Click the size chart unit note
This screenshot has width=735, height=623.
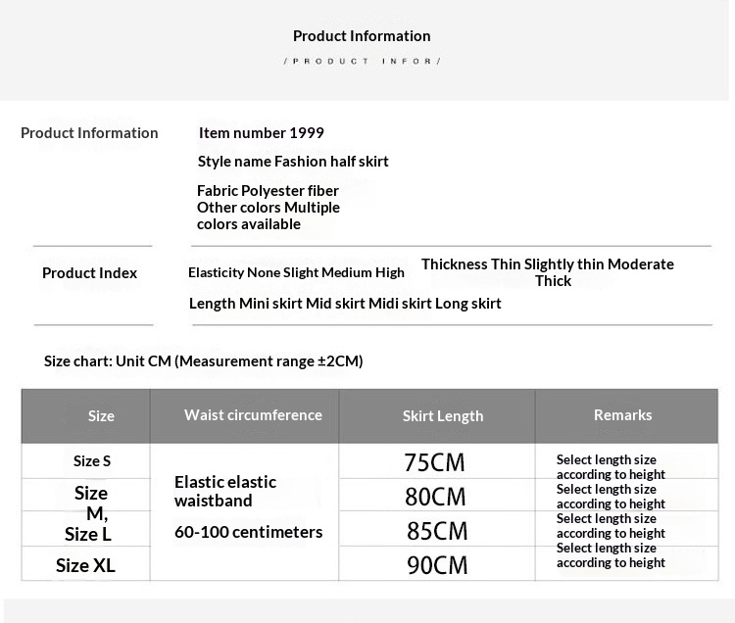click(x=203, y=361)
